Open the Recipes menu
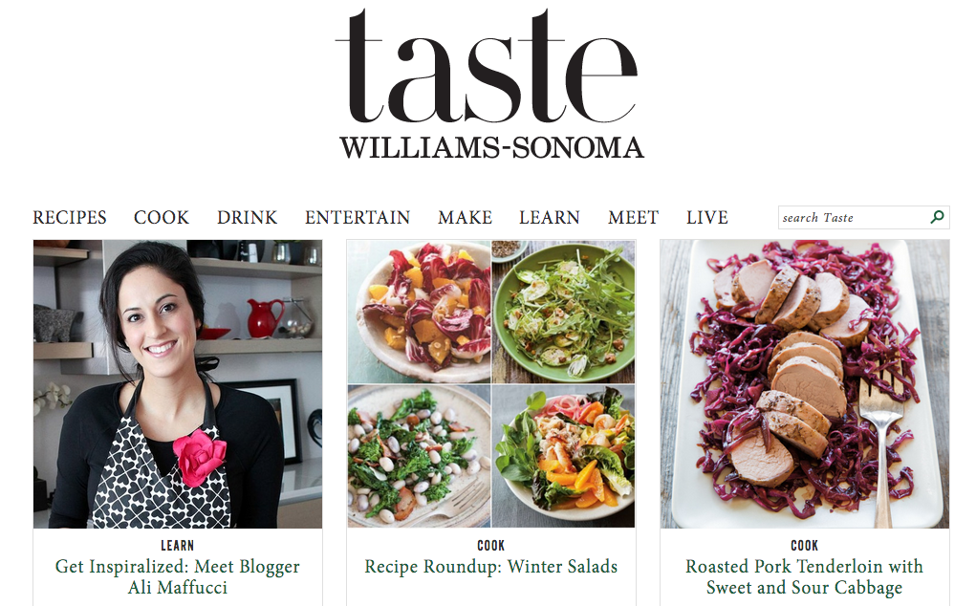The image size is (976, 606). pyautogui.click(x=70, y=217)
